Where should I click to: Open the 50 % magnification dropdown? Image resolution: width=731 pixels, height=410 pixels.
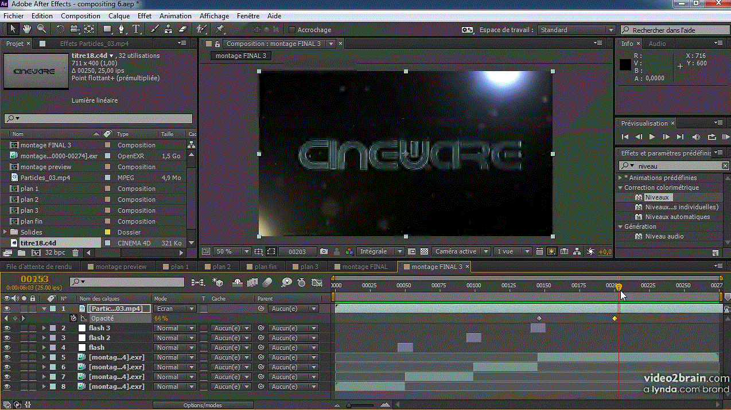click(232, 251)
